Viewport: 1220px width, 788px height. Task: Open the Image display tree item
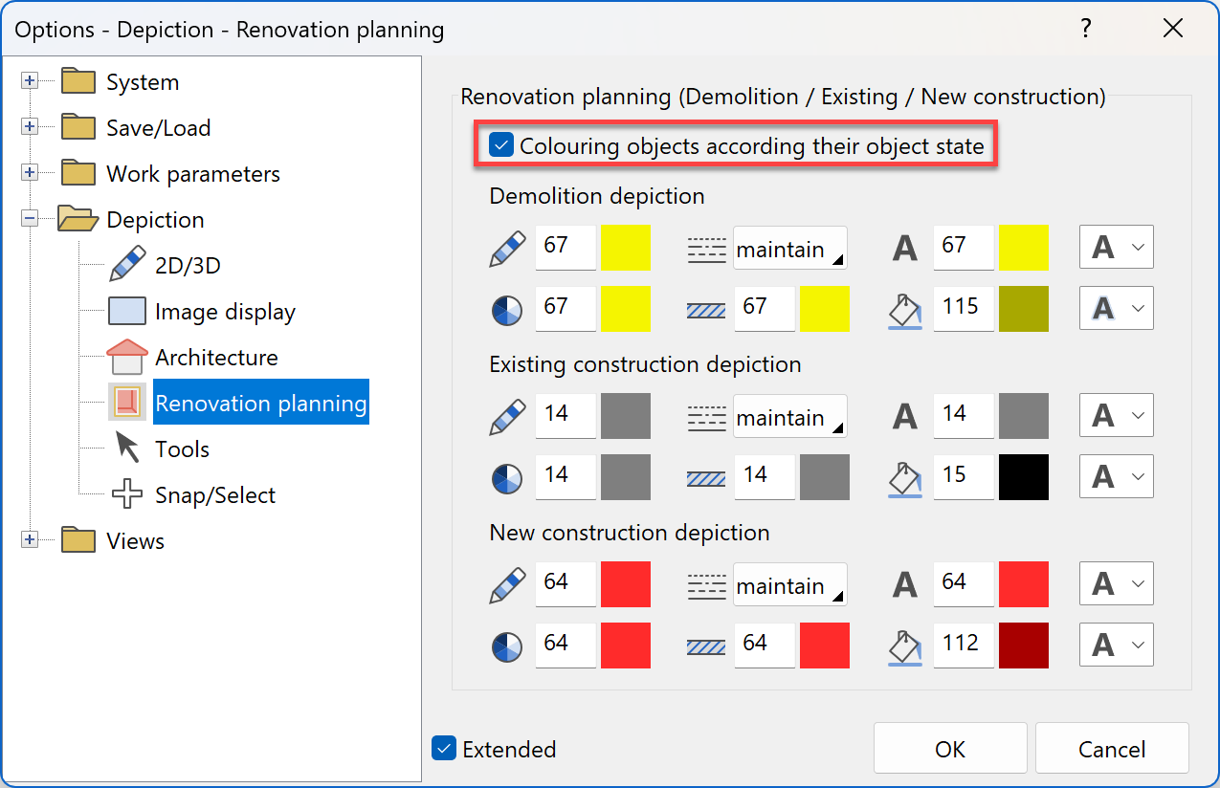(225, 312)
